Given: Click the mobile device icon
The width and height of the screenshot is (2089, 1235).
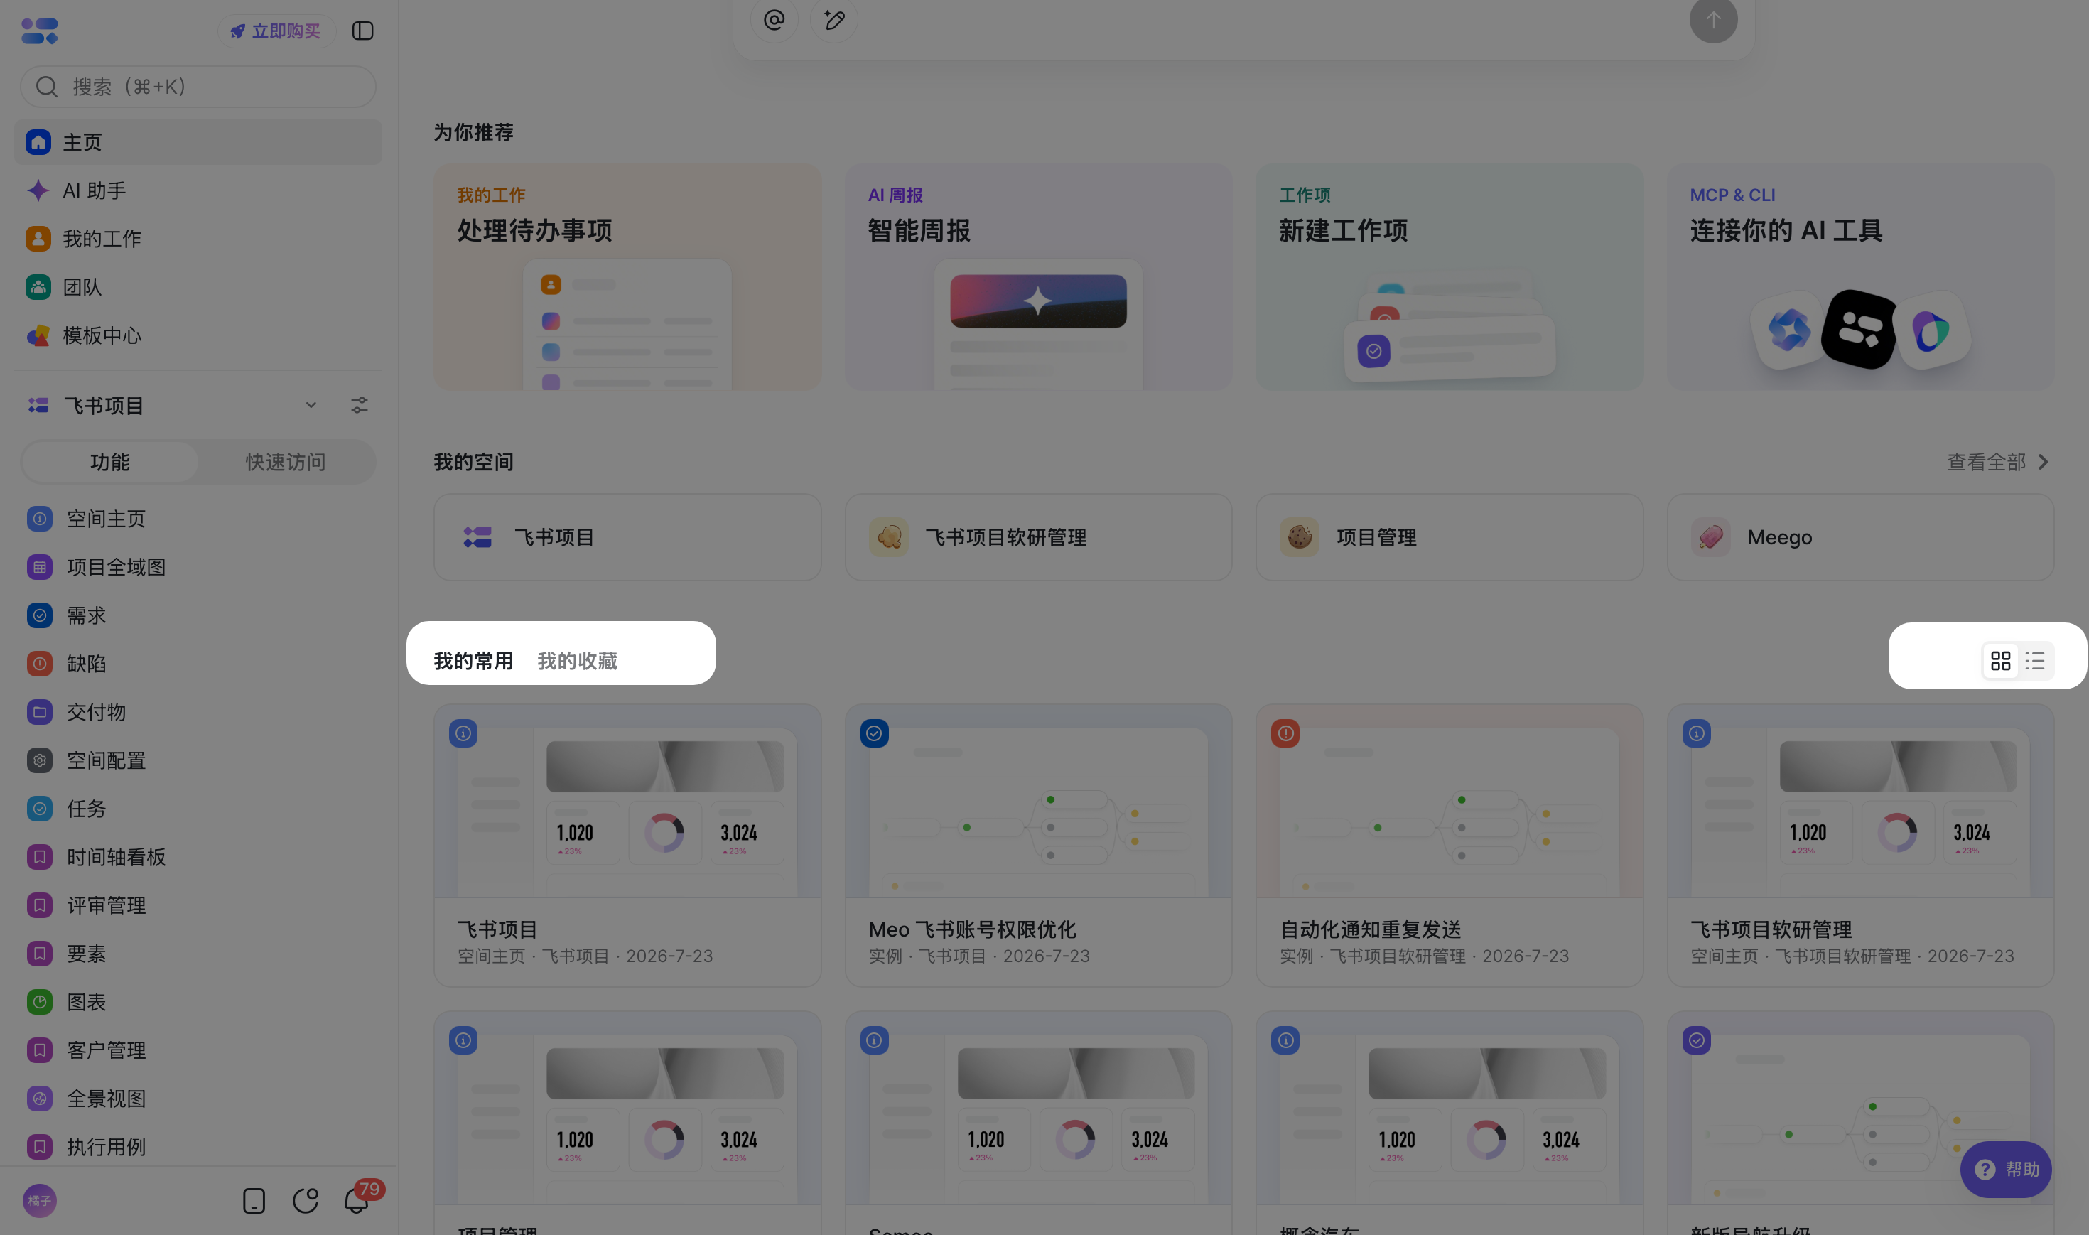Looking at the screenshot, I should point(254,1200).
